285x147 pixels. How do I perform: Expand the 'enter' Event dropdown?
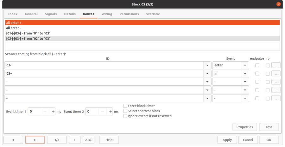click(245, 65)
